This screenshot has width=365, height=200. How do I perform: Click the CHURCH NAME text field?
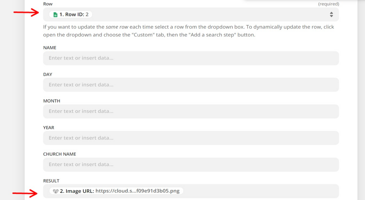pos(191,164)
